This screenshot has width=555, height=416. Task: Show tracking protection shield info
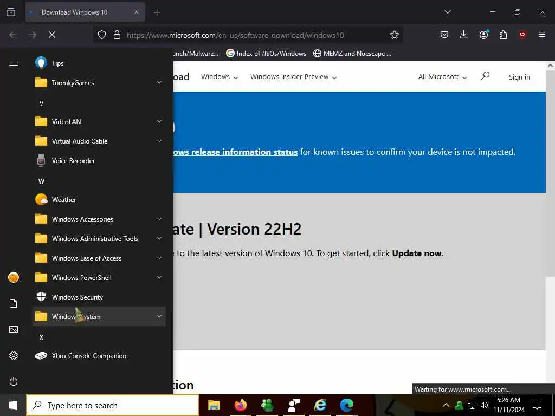102,35
